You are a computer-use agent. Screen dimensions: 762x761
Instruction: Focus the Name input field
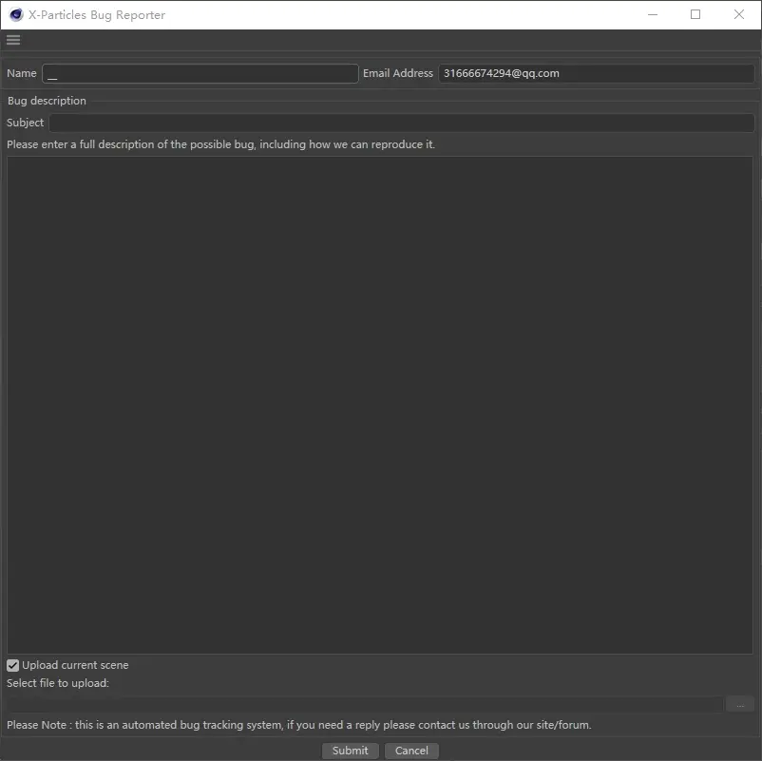click(200, 73)
